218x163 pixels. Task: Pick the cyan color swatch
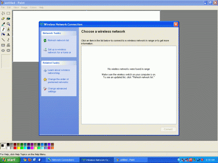[x=25, y=148]
